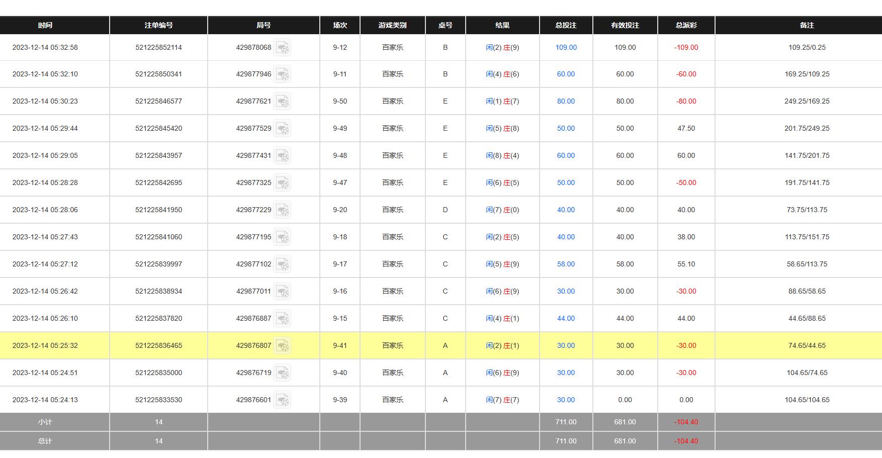Open video replay icon for round 429876887
This screenshot has width=882, height=458.
coord(282,318)
